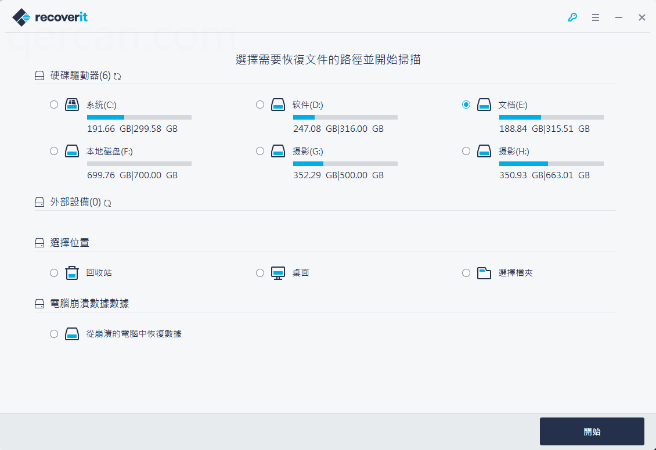
Task: Click the 桌面 desktop monitor icon
Action: pyautogui.click(x=278, y=273)
